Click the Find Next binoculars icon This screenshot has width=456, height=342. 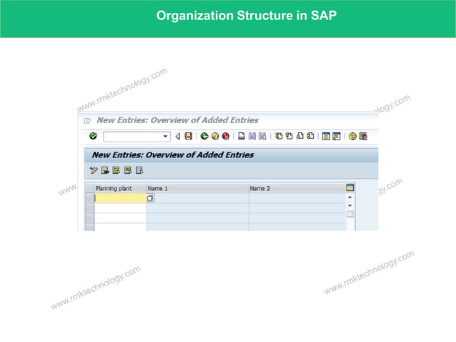tap(262, 136)
